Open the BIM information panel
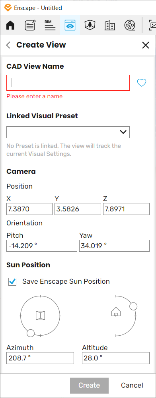Screen dimensions: 156x398 [x=50, y=26]
